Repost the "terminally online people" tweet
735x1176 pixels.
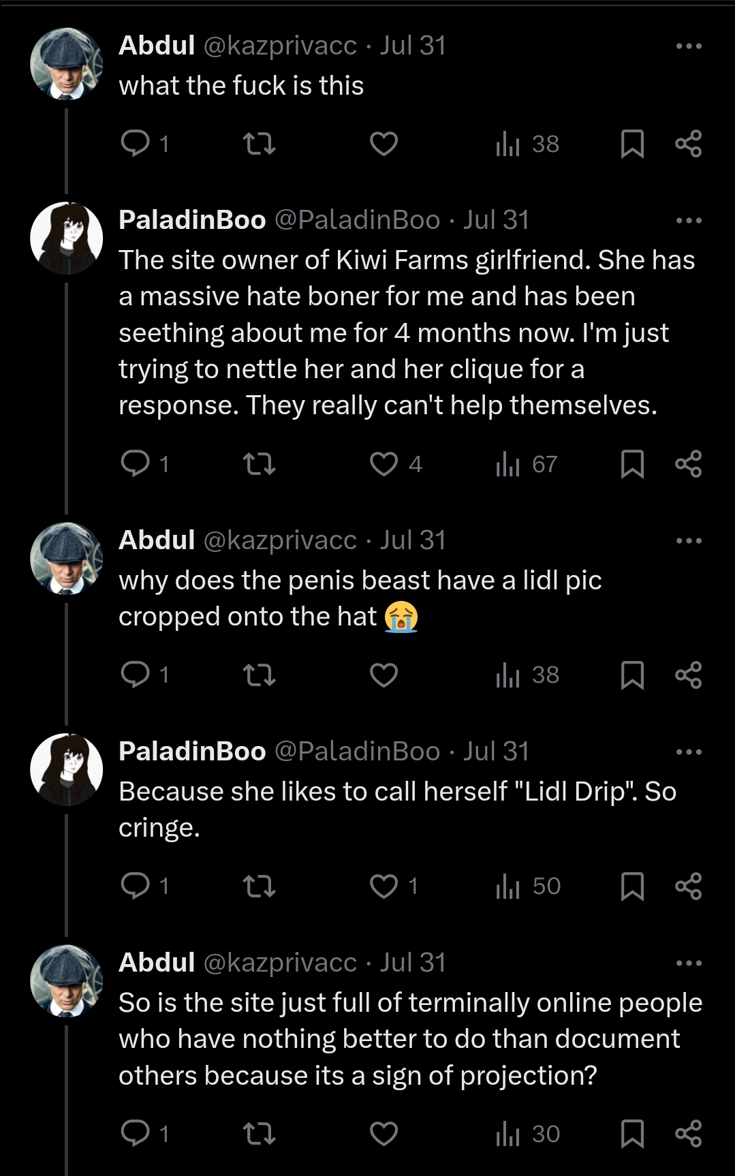coord(259,1134)
